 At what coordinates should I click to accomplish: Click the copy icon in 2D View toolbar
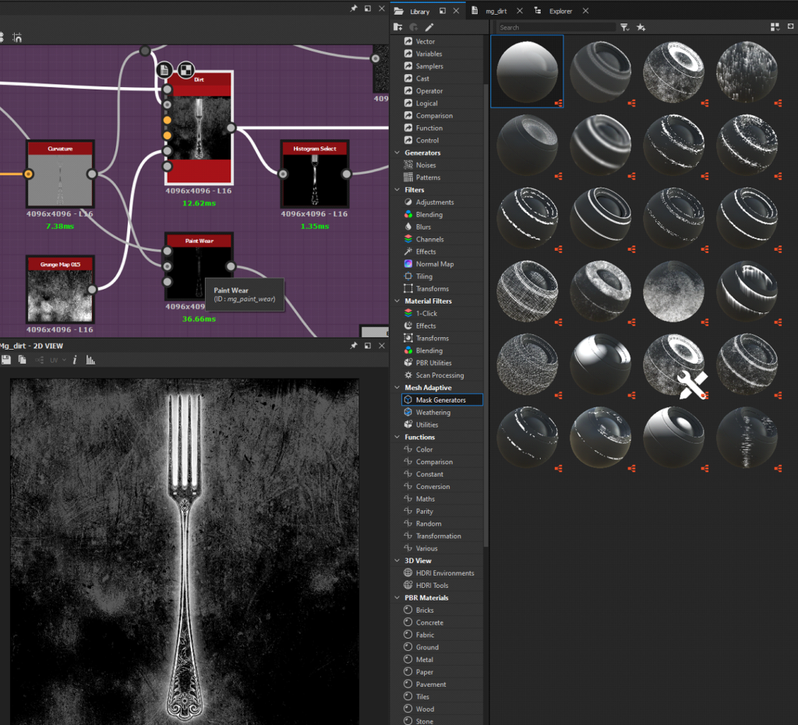(x=23, y=360)
